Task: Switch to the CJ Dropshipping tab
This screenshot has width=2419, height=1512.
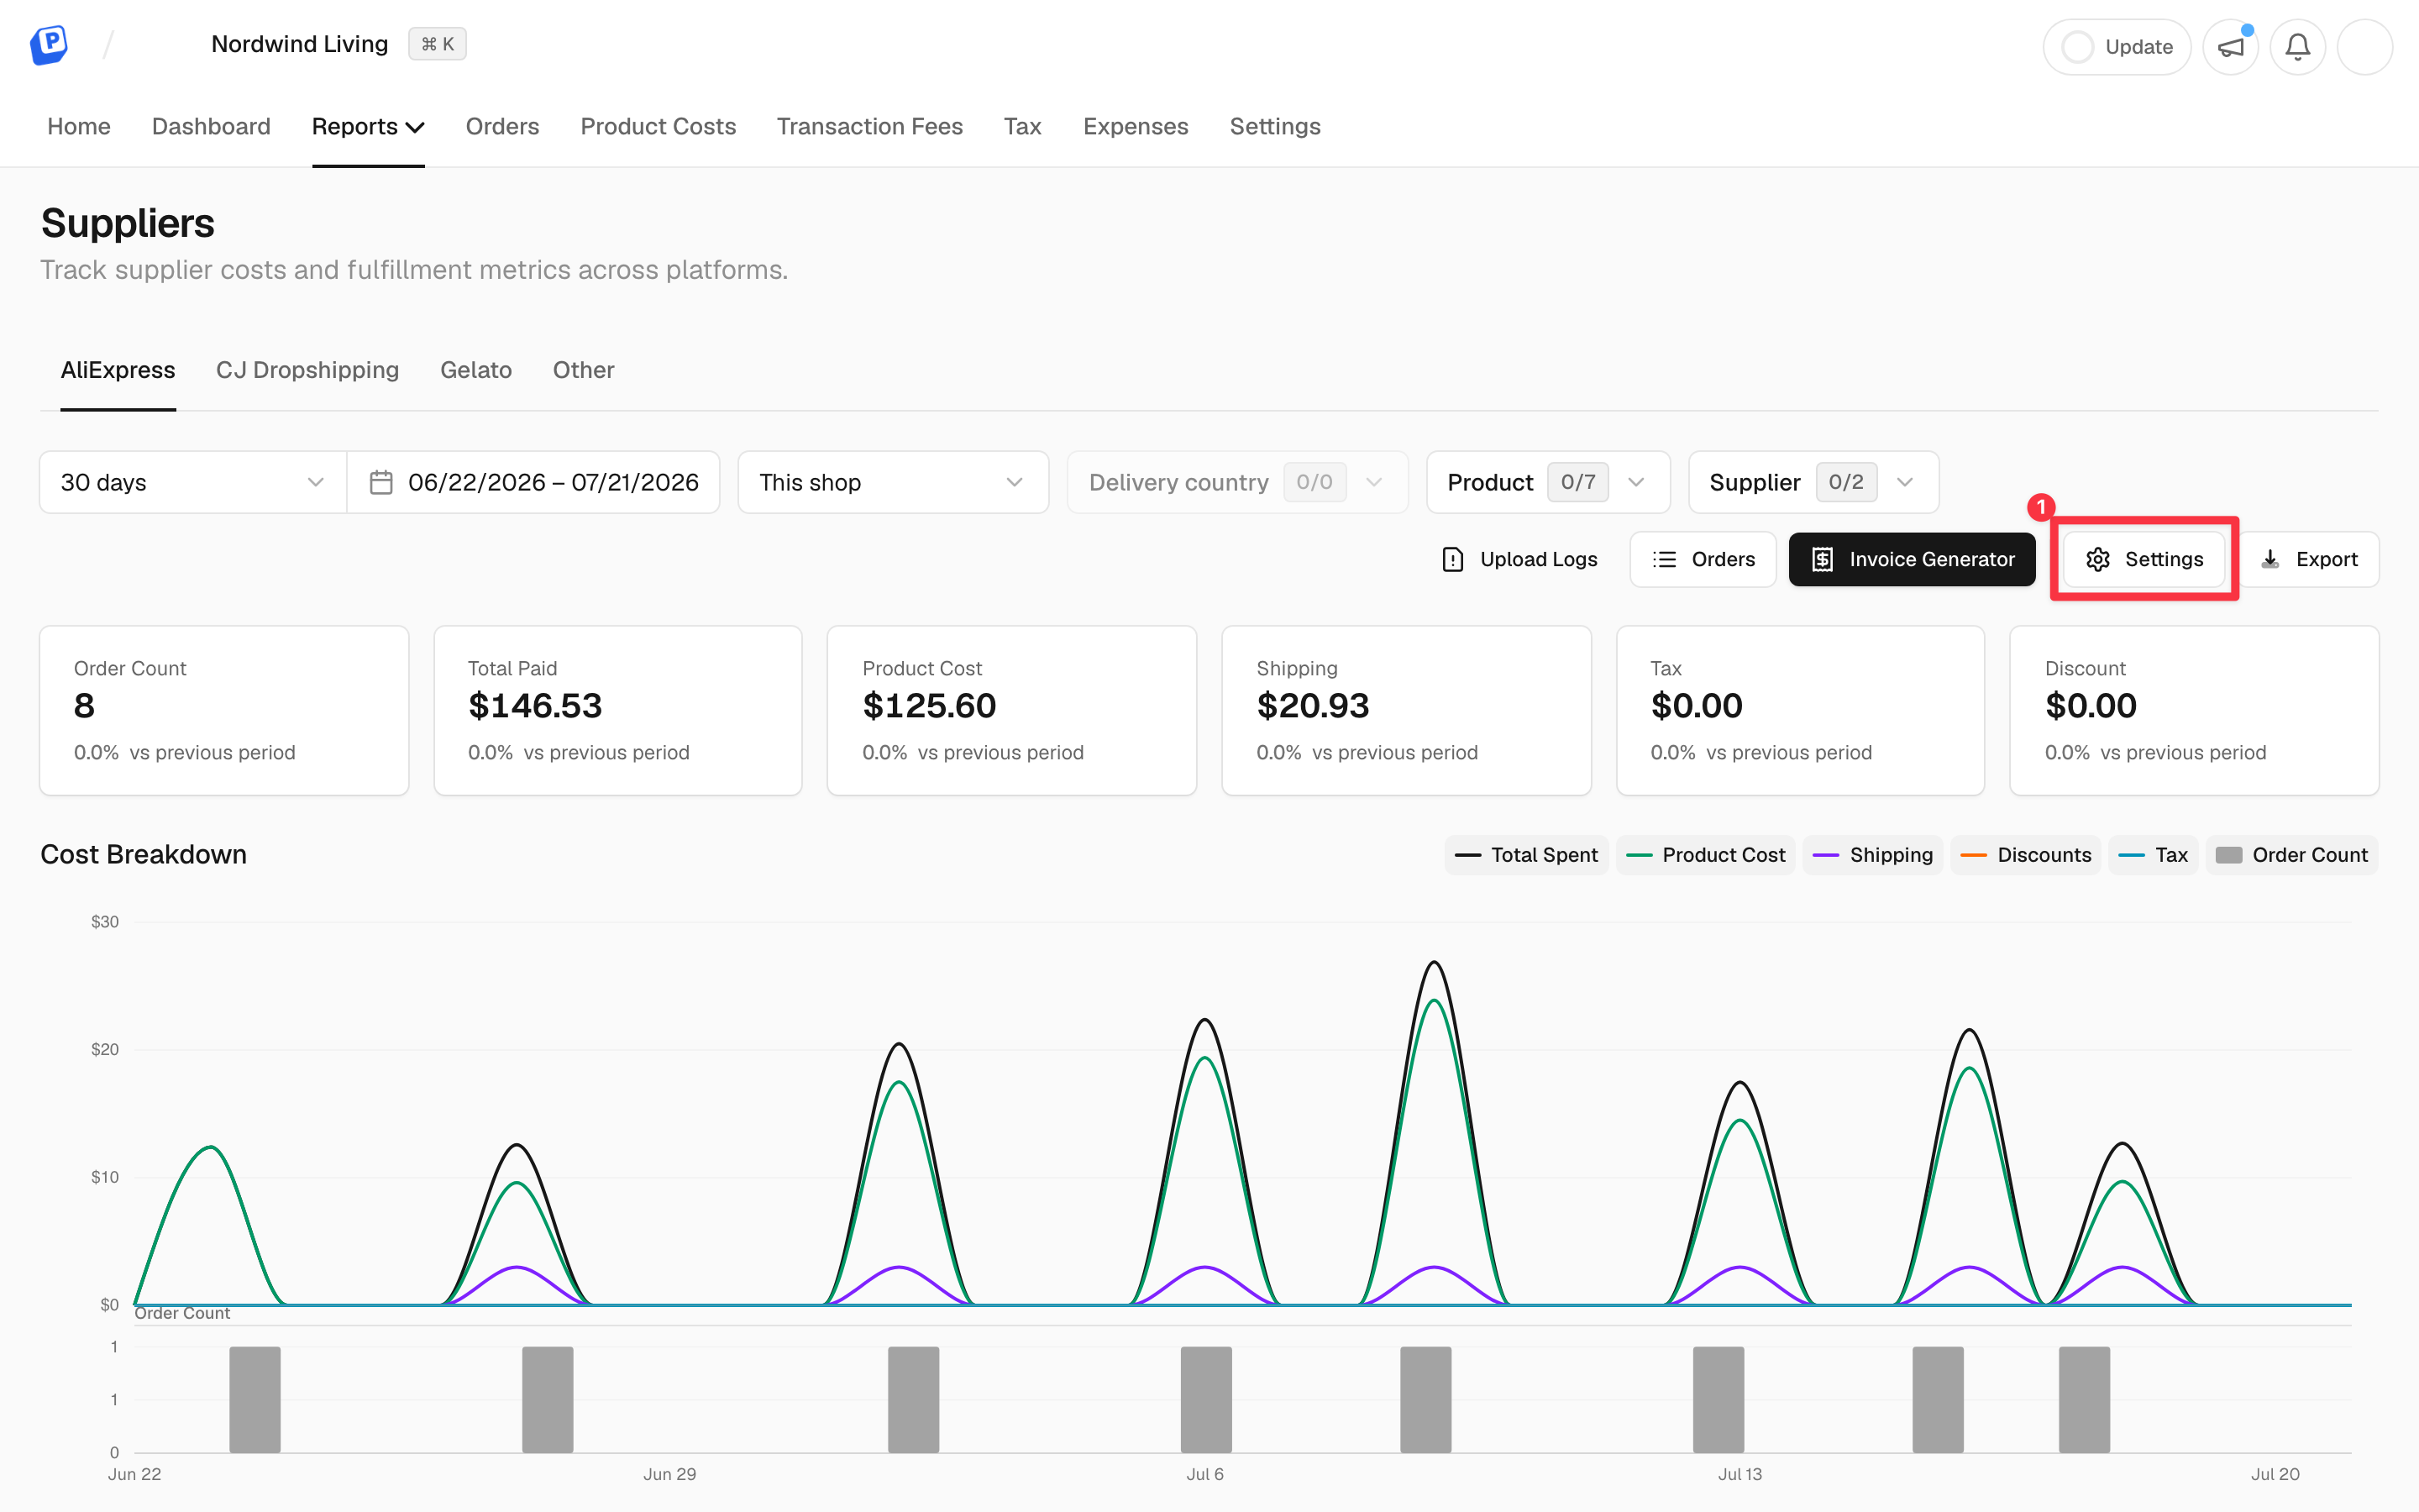Action: point(307,370)
